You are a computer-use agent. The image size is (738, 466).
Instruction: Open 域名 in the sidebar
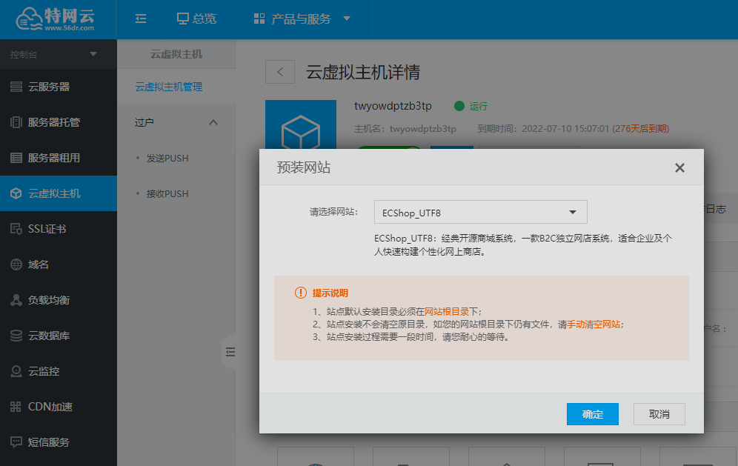pos(59,264)
